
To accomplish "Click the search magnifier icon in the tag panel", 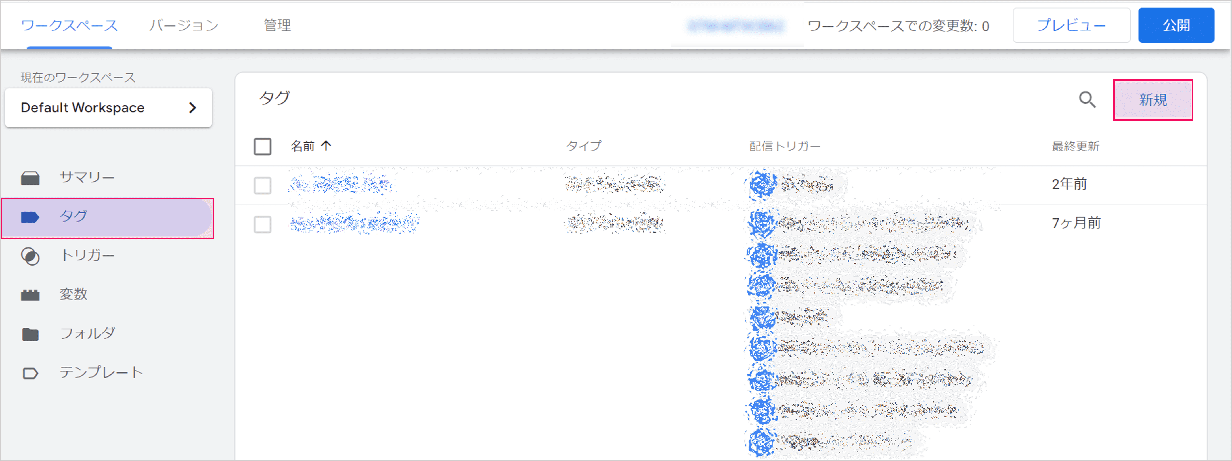I will point(1087,100).
